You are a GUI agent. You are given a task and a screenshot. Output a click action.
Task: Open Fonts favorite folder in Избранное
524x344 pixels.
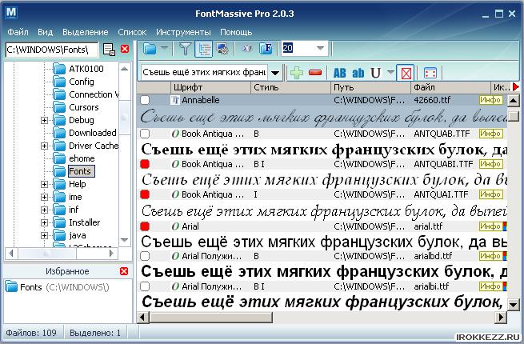click(58, 287)
